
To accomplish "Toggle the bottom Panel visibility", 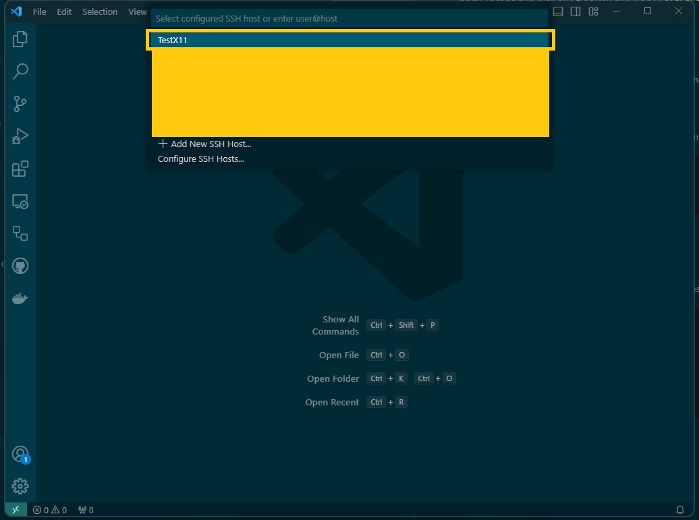I will (x=558, y=11).
